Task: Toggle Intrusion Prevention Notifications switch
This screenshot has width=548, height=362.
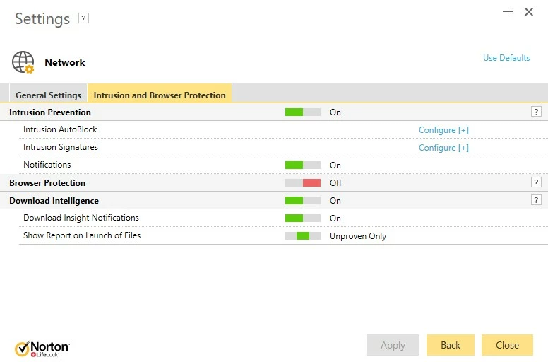Action: 303,165
